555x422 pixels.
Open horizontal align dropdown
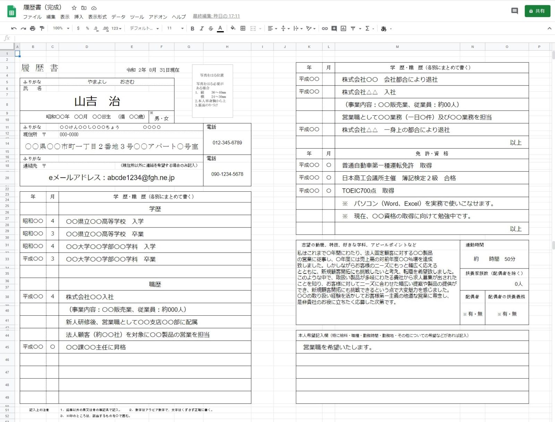point(273,28)
